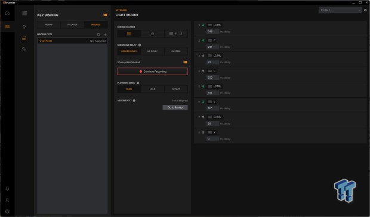Edit the 241 ms delay field
370x217 pixels.
coord(212,46)
